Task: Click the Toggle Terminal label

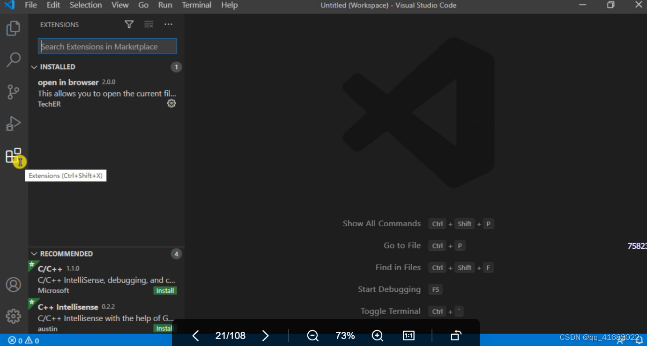Action: click(x=391, y=311)
